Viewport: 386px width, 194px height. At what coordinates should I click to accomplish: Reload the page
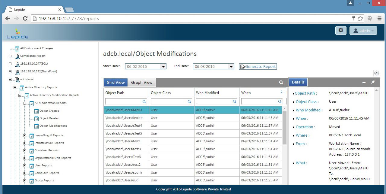[x=25, y=19]
